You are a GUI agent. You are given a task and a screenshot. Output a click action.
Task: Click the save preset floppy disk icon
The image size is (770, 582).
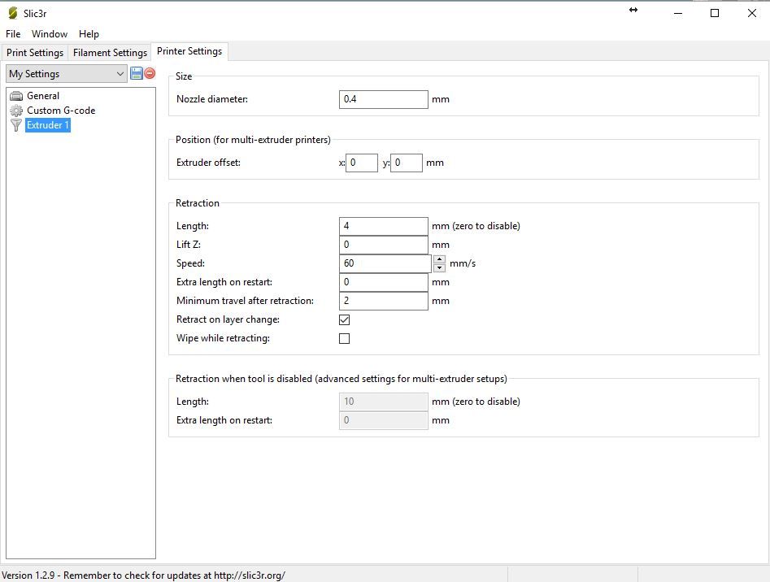136,74
